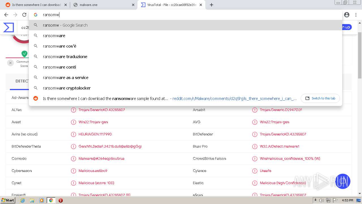
Task: Open the DETECTION tab
Action: tap(22, 81)
